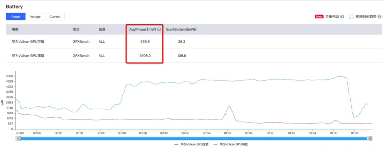Image resolution: width=383 pixels, height=149 pixels.
Task: Click the 自由拖动 label
Action: 332,17
